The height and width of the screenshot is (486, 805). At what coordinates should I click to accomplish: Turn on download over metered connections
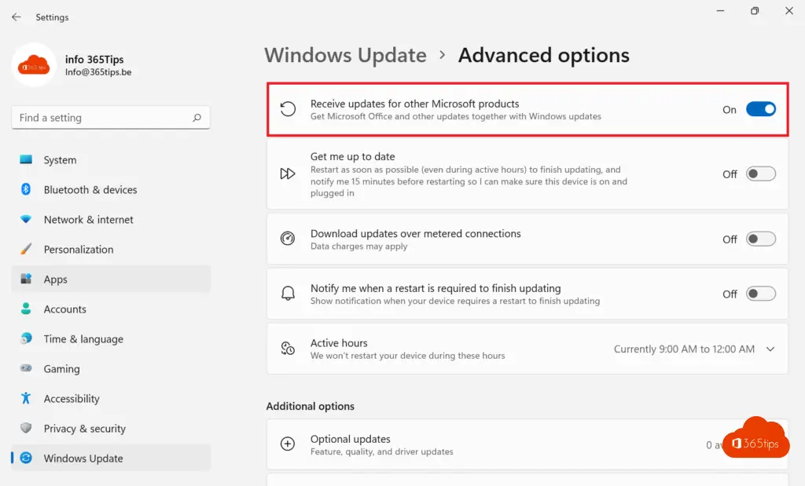point(760,239)
